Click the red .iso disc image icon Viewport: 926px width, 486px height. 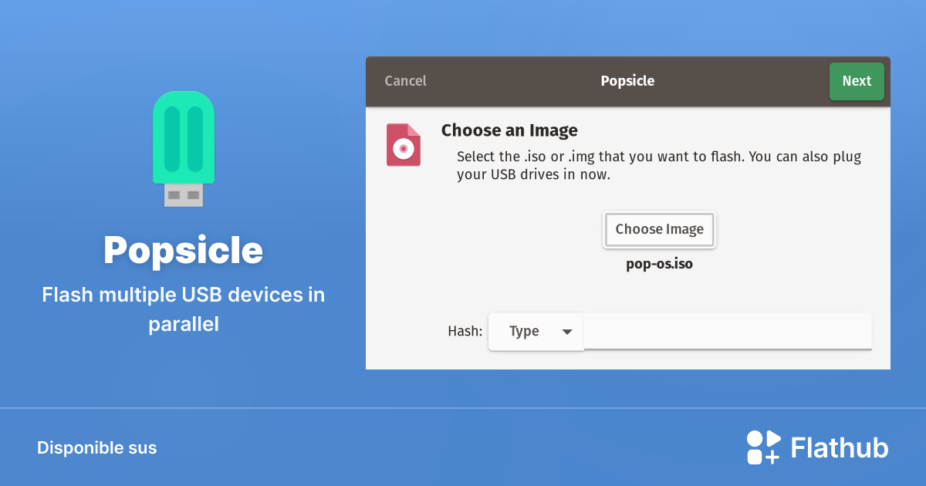[404, 144]
